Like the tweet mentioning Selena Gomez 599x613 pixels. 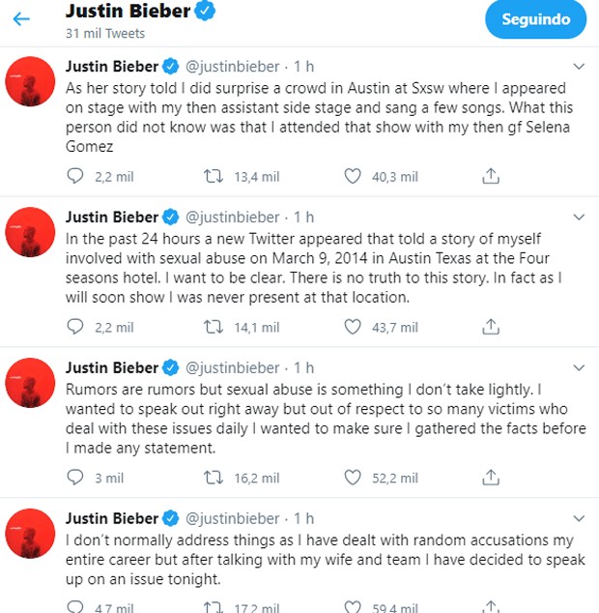point(352,176)
